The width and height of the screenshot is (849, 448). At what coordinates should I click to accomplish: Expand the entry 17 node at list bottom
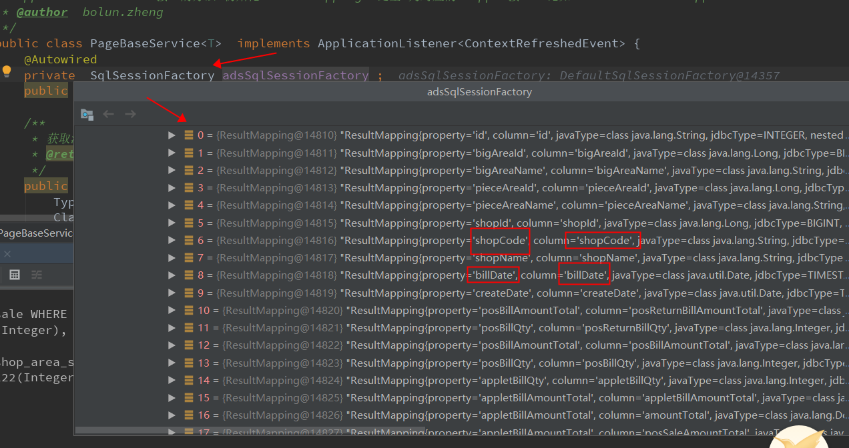172,432
